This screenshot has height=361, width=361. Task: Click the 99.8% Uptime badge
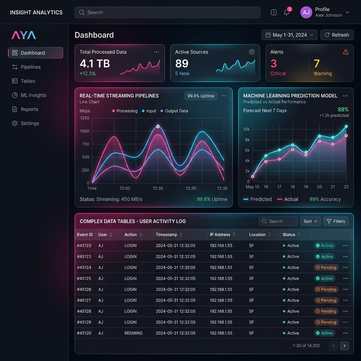pyautogui.click(x=201, y=96)
